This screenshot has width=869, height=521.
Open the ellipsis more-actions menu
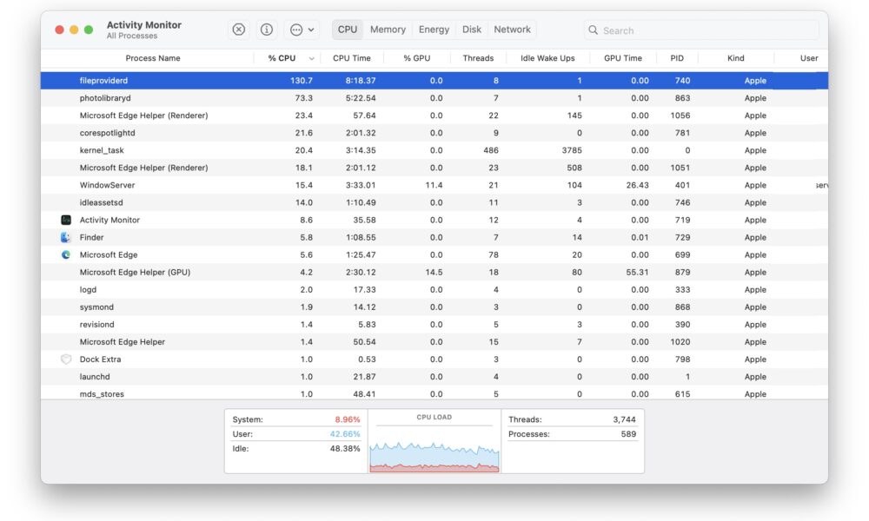point(302,30)
